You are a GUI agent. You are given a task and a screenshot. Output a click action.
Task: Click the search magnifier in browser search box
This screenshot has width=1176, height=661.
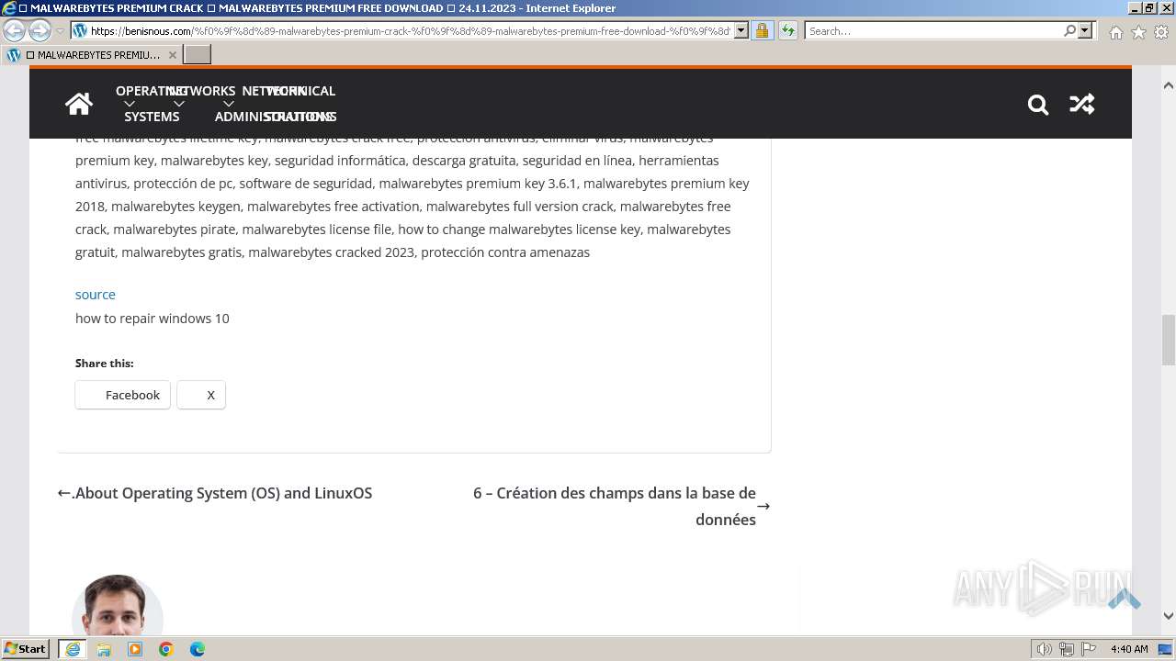click(1069, 30)
